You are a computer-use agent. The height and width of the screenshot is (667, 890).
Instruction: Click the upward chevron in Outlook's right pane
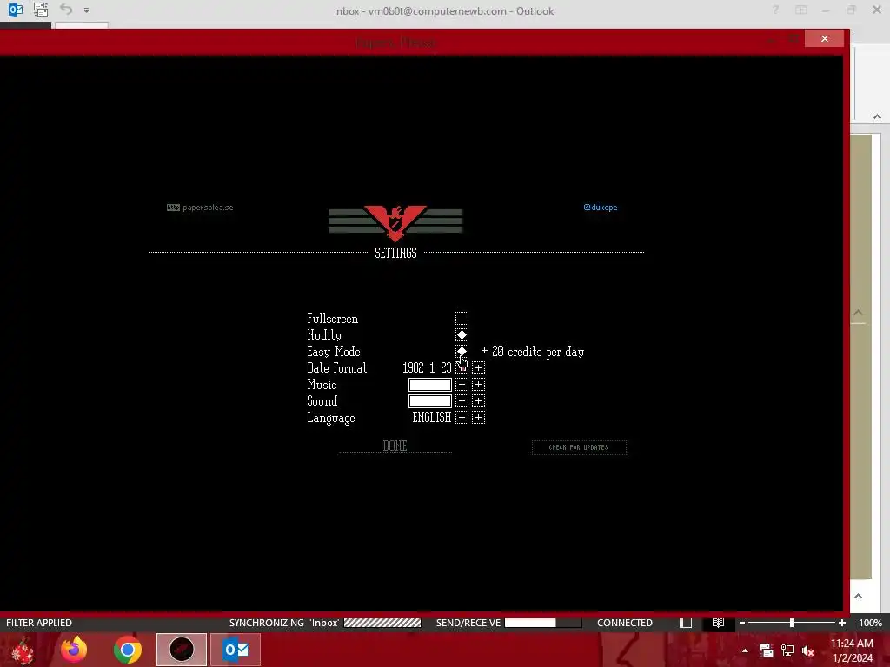[x=858, y=313]
